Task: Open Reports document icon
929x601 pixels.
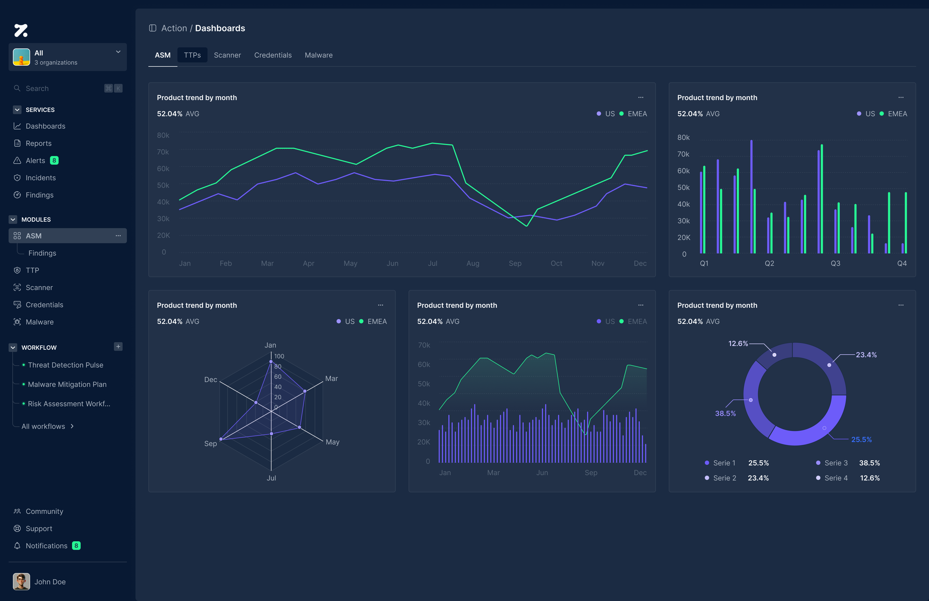Action: pos(17,143)
